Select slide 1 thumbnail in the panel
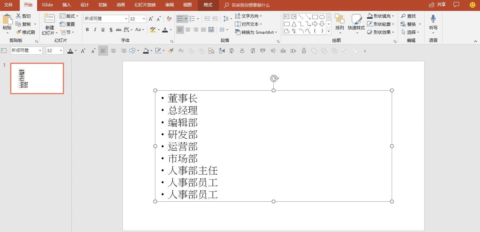This screenshot has height=232, width=480. coord(37,78)
